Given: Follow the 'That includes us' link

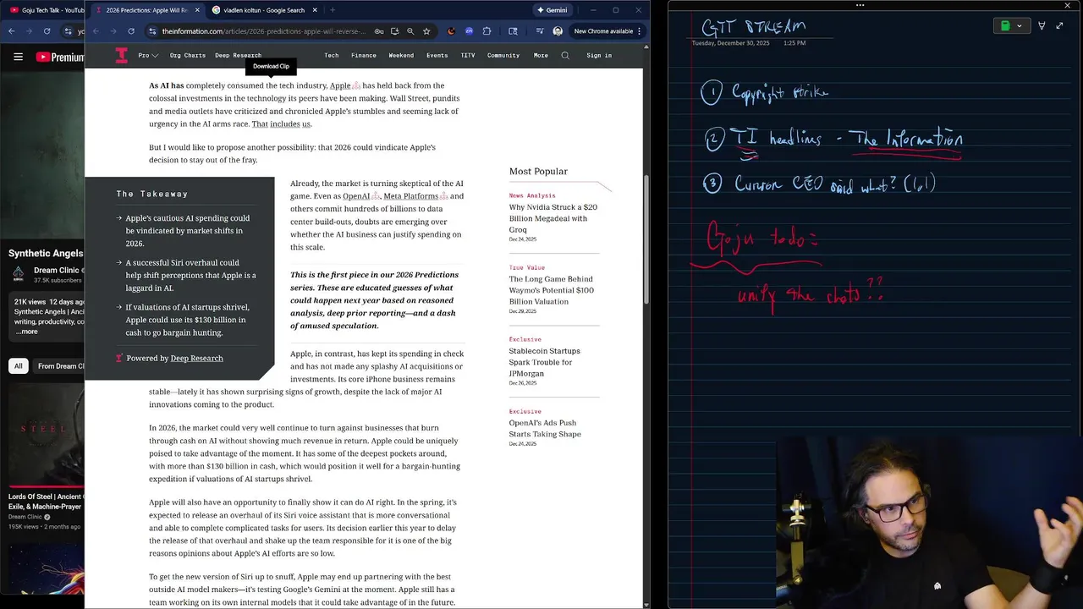Looking at the screenshot, I should 281,123.
